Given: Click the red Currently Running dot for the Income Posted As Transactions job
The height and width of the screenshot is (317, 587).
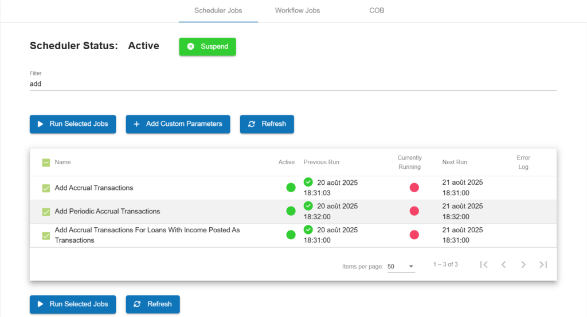Looking at the screenshot, I should pyautogui.click(x=414, y=235).
